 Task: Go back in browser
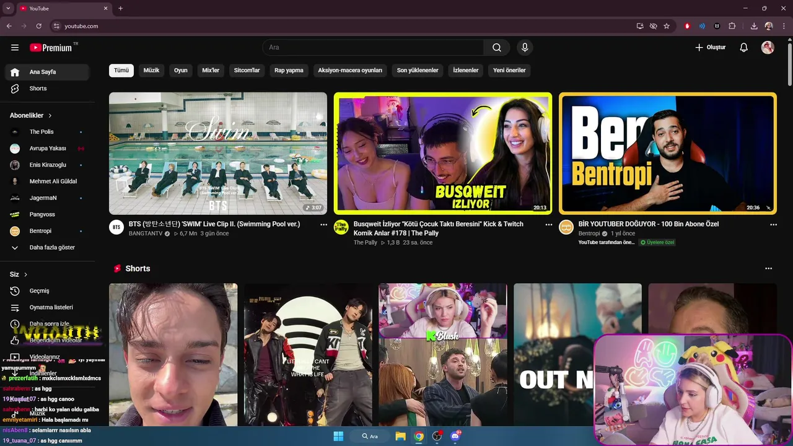pos(9,26)
